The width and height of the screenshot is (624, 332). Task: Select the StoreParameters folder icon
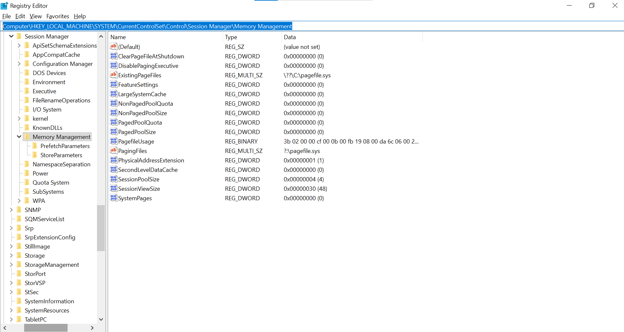[35, 155]
